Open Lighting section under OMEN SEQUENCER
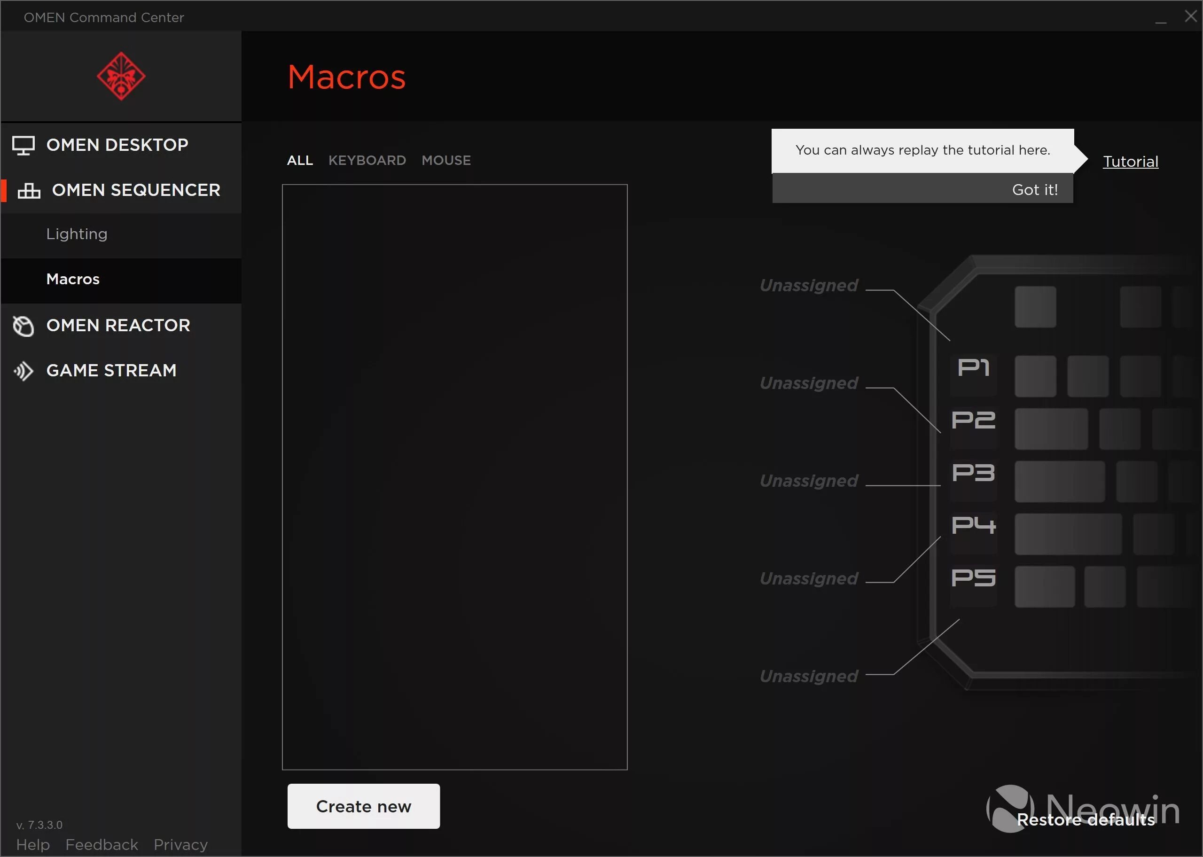1203x857 pixels. pos(77,233)
